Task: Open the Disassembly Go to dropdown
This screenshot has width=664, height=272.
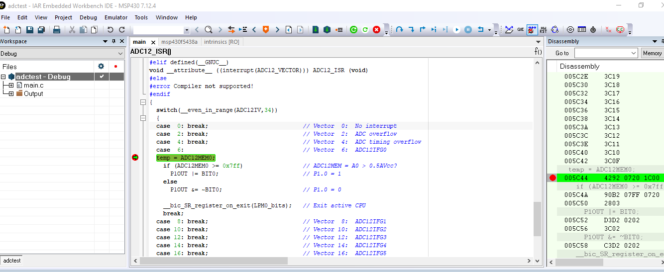Action: pos(634,53)
